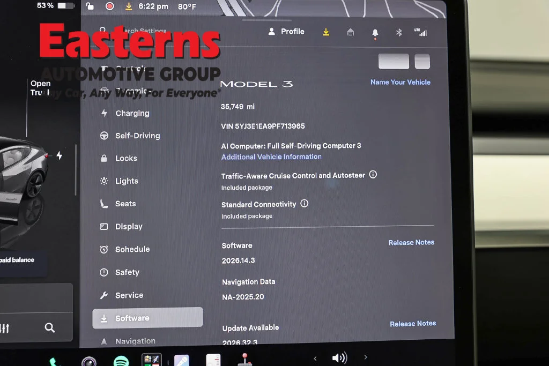Tap the speaker volume icon
Image resolution: width=549 pixels, height=366 pixels.
tap(339, 357)
